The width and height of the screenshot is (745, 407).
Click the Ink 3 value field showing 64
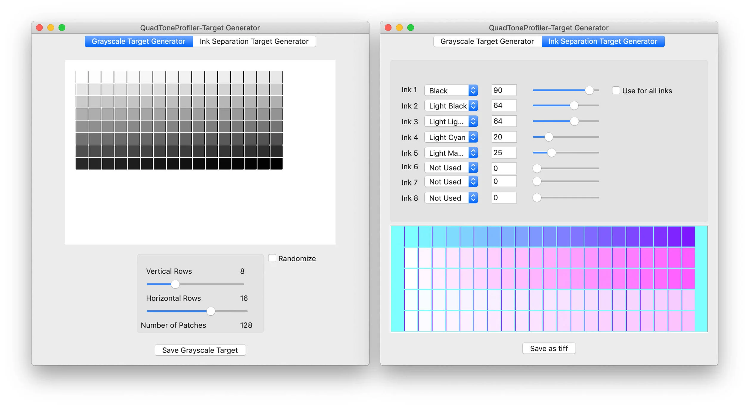click(x=504, y=121)
